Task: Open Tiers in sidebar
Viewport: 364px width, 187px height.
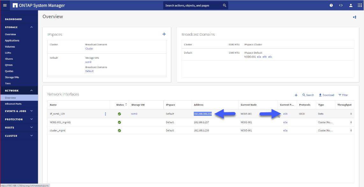Action: [x=8, y=83]
